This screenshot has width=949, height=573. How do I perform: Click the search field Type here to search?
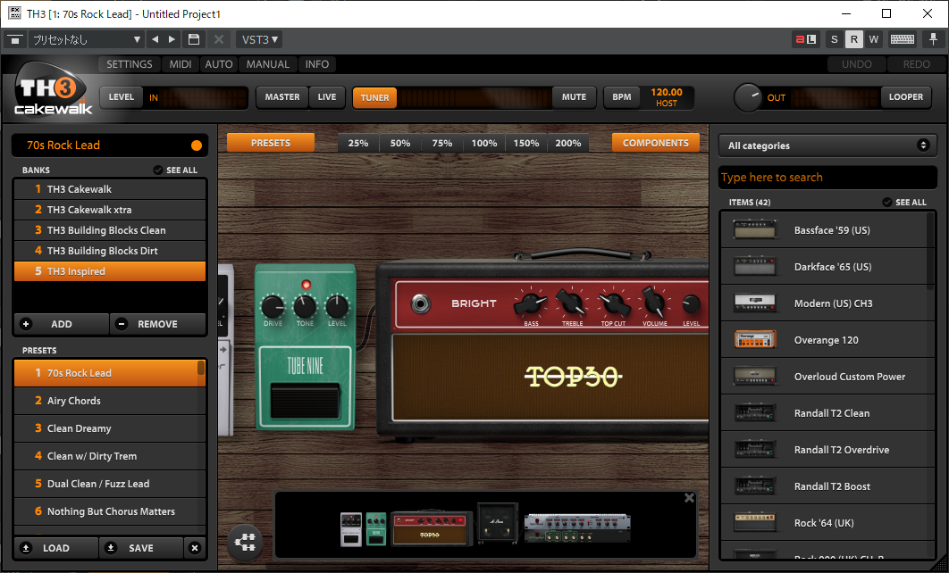click(827, 177)
